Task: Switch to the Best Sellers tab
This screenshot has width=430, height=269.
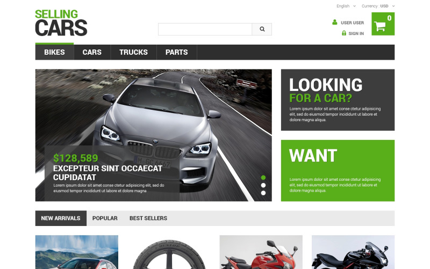Action: click(x=148, y=218)
